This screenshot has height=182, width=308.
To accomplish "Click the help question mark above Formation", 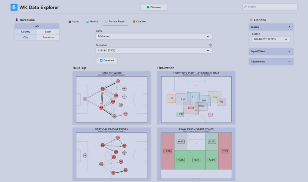I will (x=210, y=45).
